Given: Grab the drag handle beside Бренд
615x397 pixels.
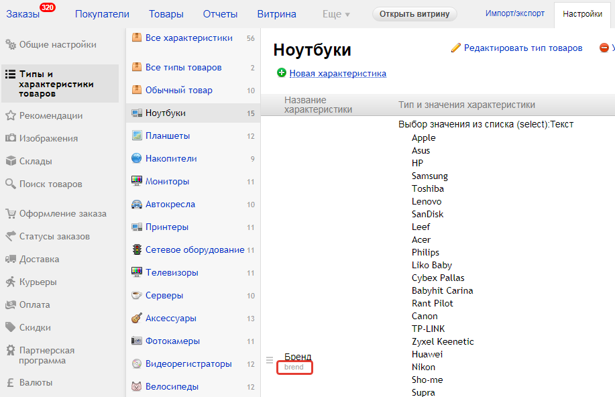Looking at the screenshot, I should (270, 359).
